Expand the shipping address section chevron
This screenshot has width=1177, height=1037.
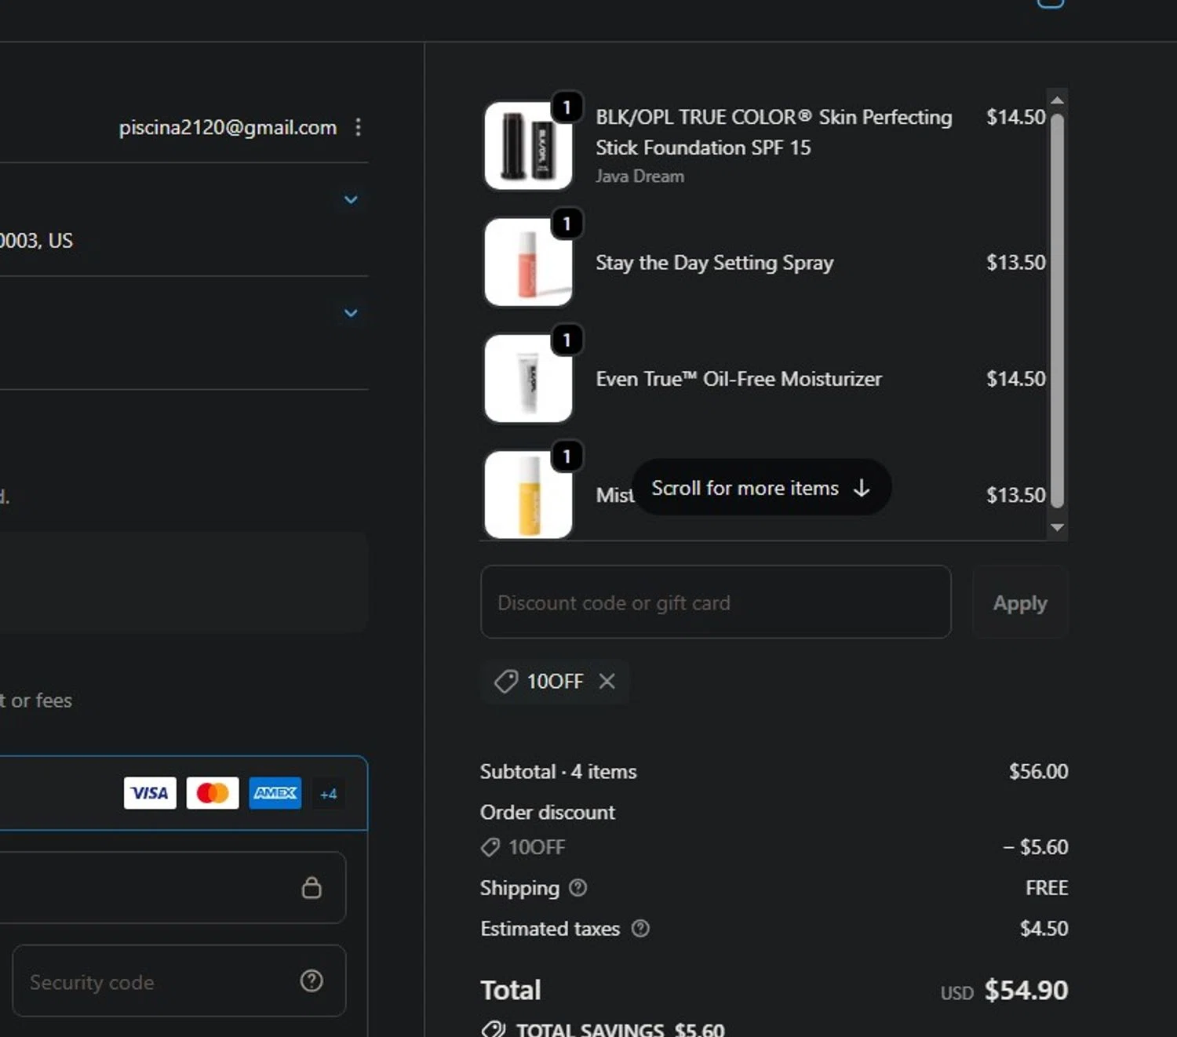point(351,199)
